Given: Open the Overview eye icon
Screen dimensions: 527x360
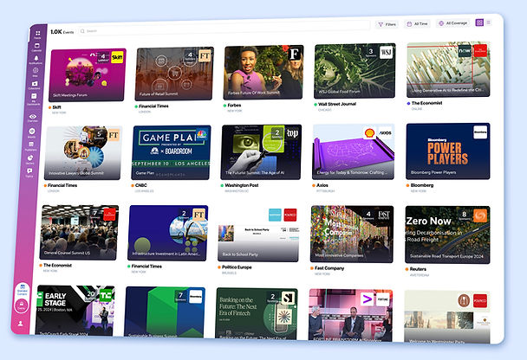Looking at the screenshot, I should 33,118.
